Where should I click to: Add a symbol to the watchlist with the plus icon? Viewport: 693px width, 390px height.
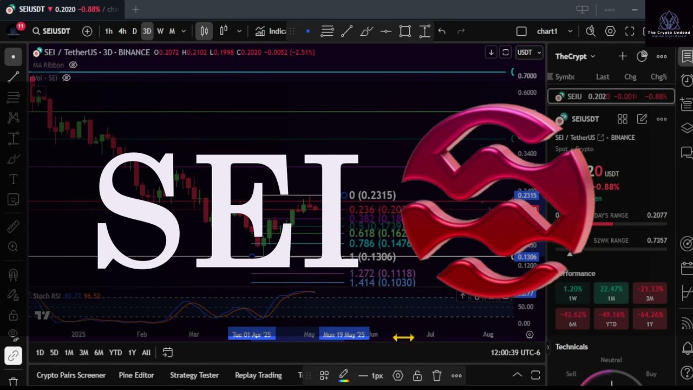pos(623,56)
